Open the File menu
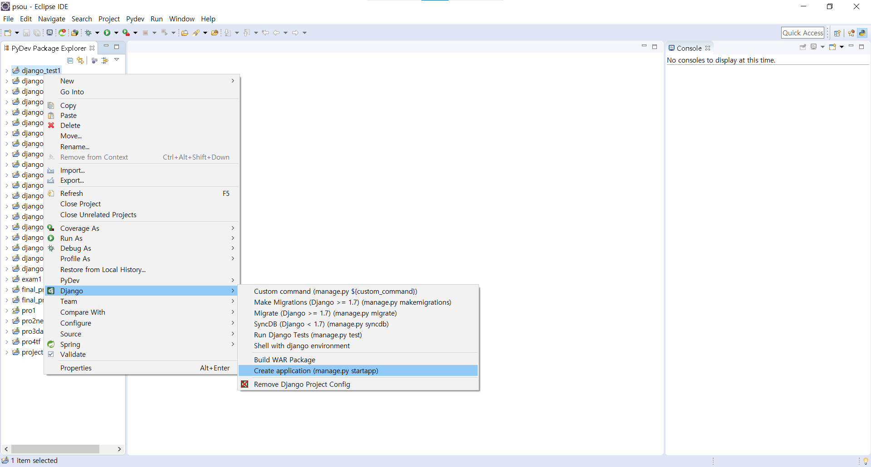871x467 pixels. pyautogui.click(x=8, y=19)
